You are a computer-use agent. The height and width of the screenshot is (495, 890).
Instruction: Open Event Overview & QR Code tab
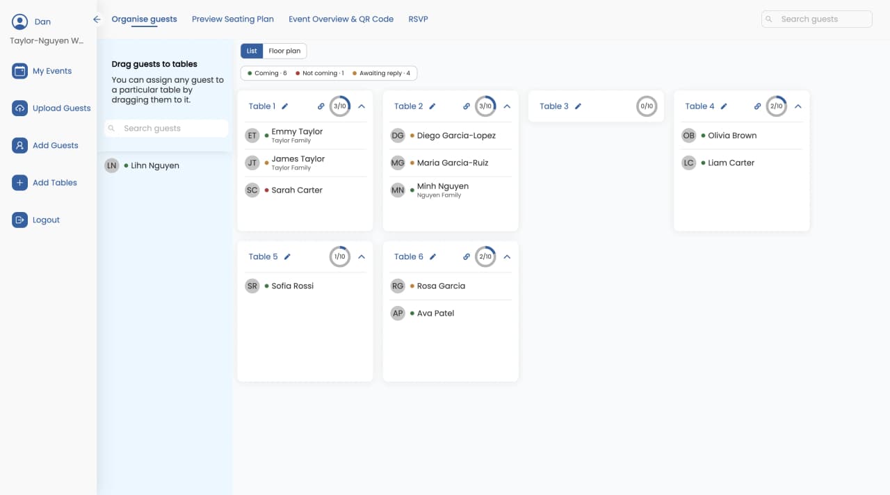point(341,19)
